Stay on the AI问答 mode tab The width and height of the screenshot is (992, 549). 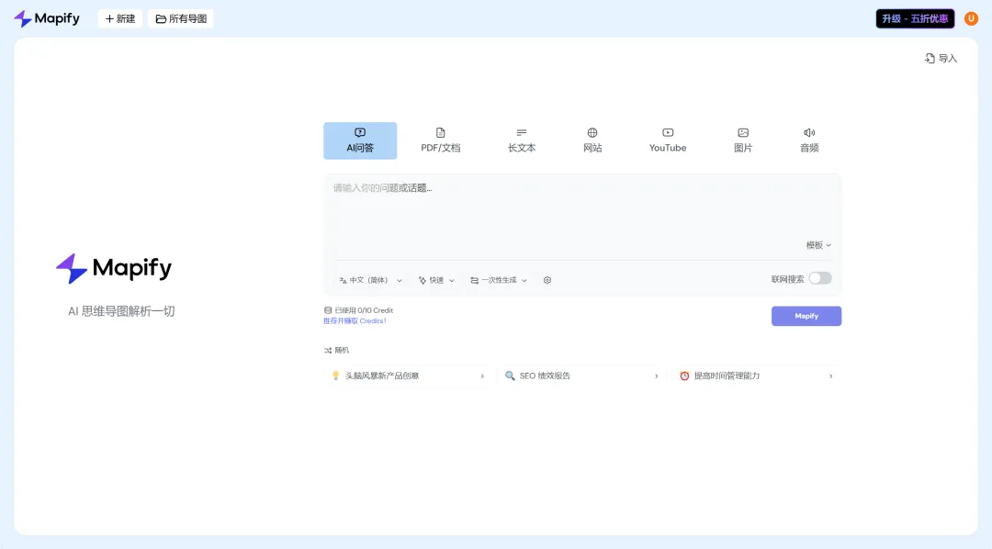coord(359,140)
